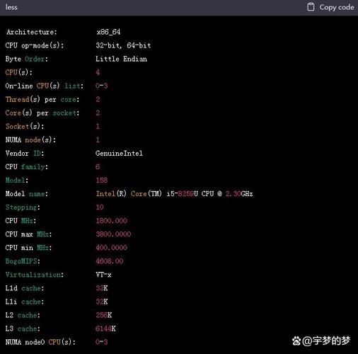Click the 'Byte Order:' label
This screenshot has height=354, width=358.
coord(27,59)
